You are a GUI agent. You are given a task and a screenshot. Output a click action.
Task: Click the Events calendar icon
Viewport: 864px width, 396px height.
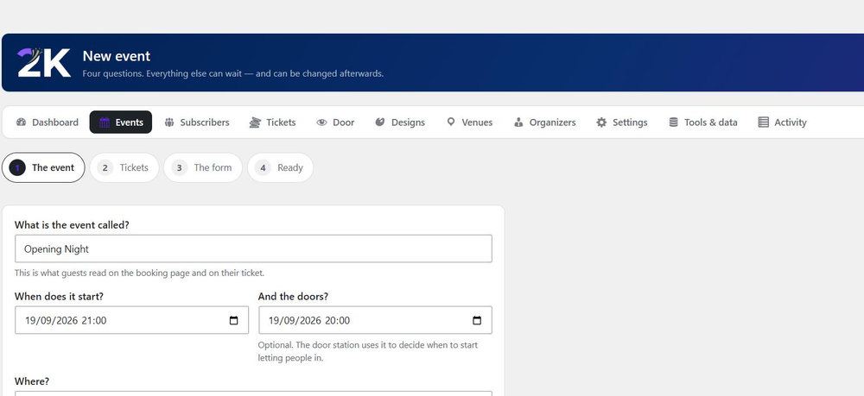click(105, 123)
